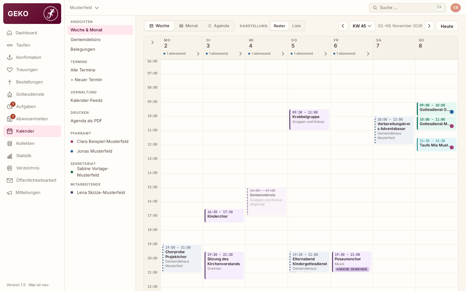Screen dimensions: 466x291
Task: Click the Verzeichnis contacts icon
Action: (10, 168)
